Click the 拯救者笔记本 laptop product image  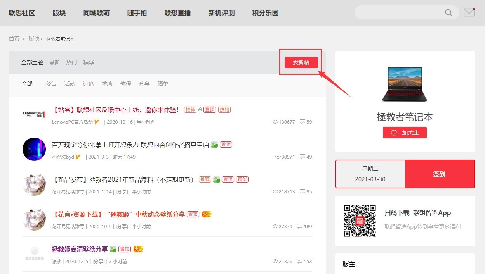[405, 84]
